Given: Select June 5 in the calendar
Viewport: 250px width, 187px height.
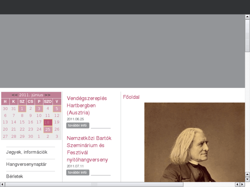Looking at the screenshot, I should (57, 109).
